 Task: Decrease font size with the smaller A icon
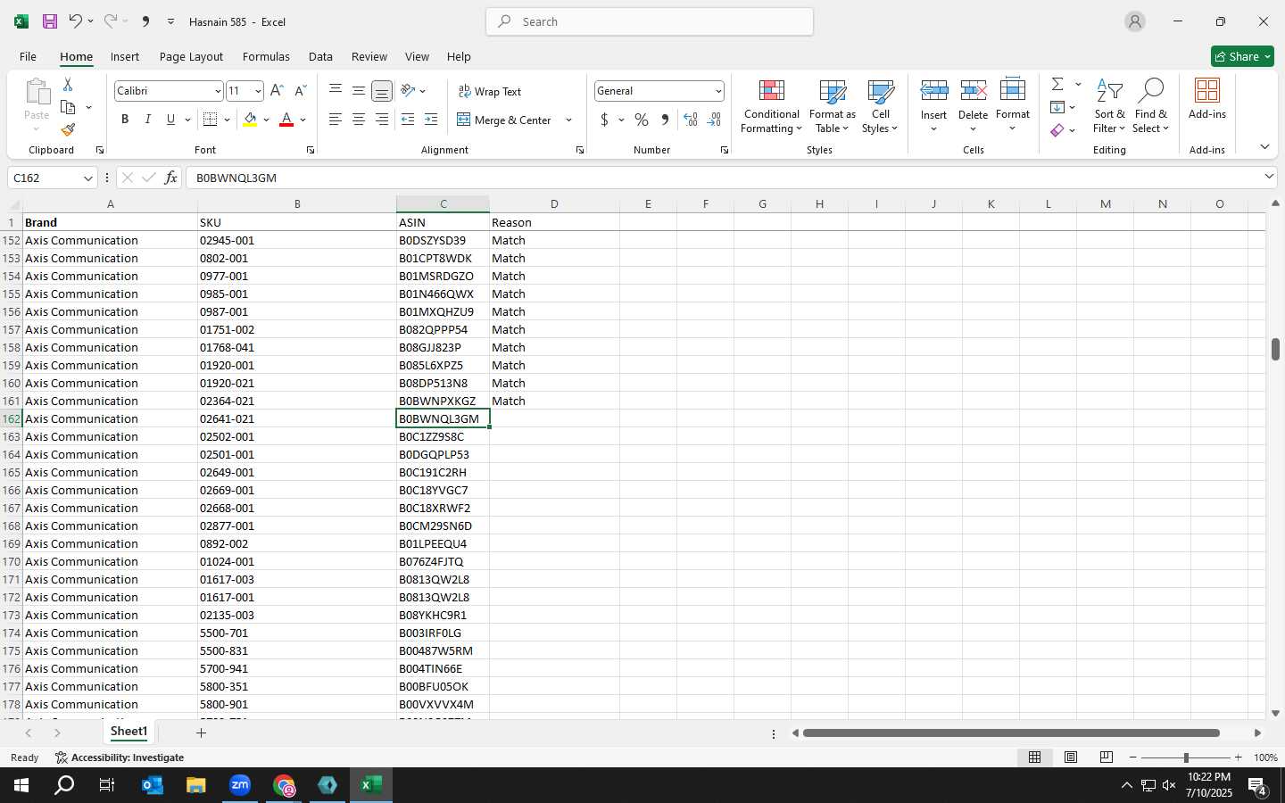300,91
